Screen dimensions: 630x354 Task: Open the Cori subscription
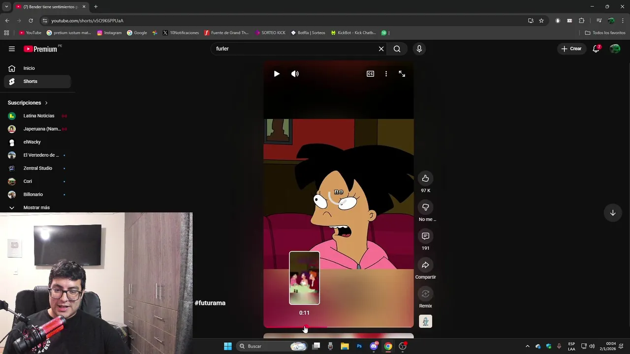point(37,181)
